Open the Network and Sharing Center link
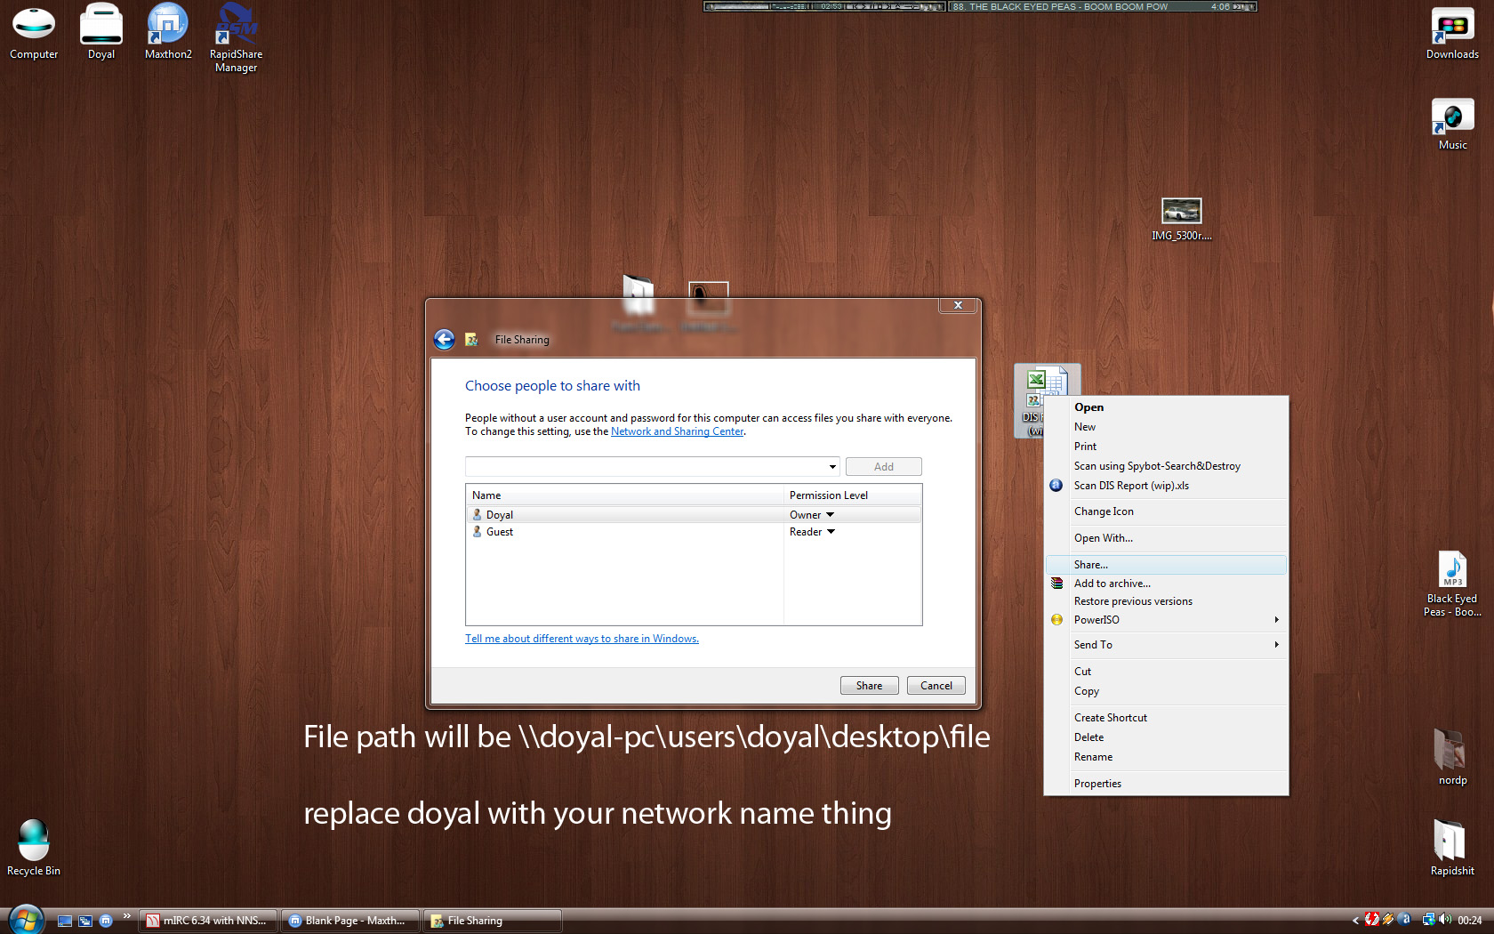Screen dimensions: 1494x934 (x=677, y=431)
